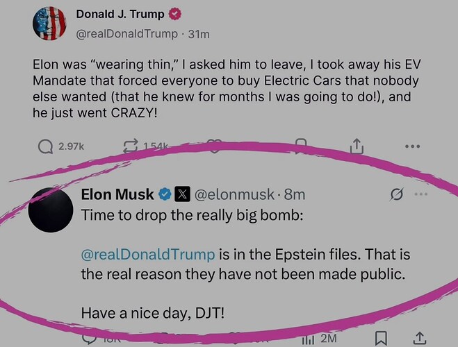Open the @realDonaldTrump handle under the name
This screenshot has height=347, width=458.
point(126,34)
